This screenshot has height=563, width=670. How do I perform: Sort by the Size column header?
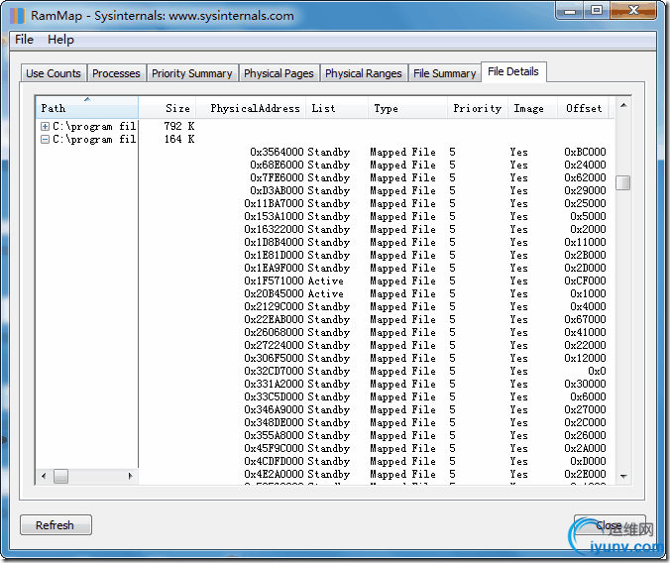click(167, 108)
